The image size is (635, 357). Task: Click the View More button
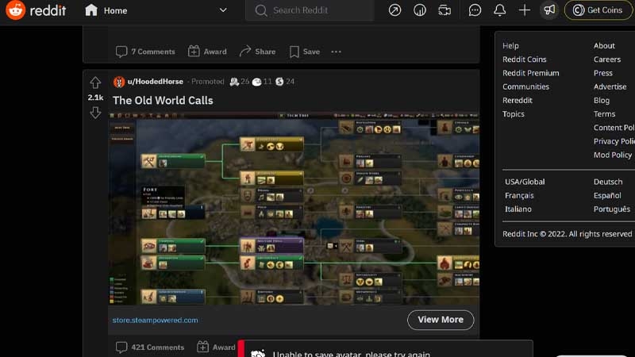coord(441,320)
